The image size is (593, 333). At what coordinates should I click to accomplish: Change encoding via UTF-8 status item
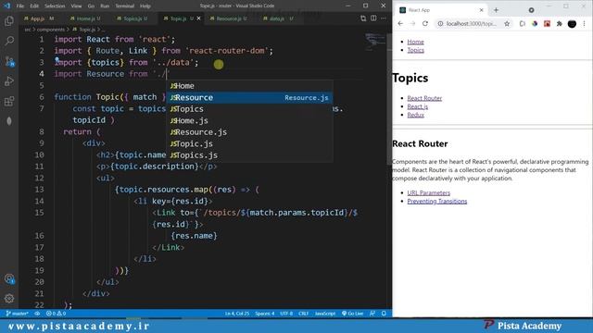click(x=286, y=314)
